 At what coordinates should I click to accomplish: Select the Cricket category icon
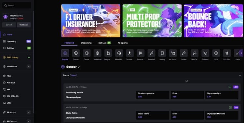coord(184,53)
